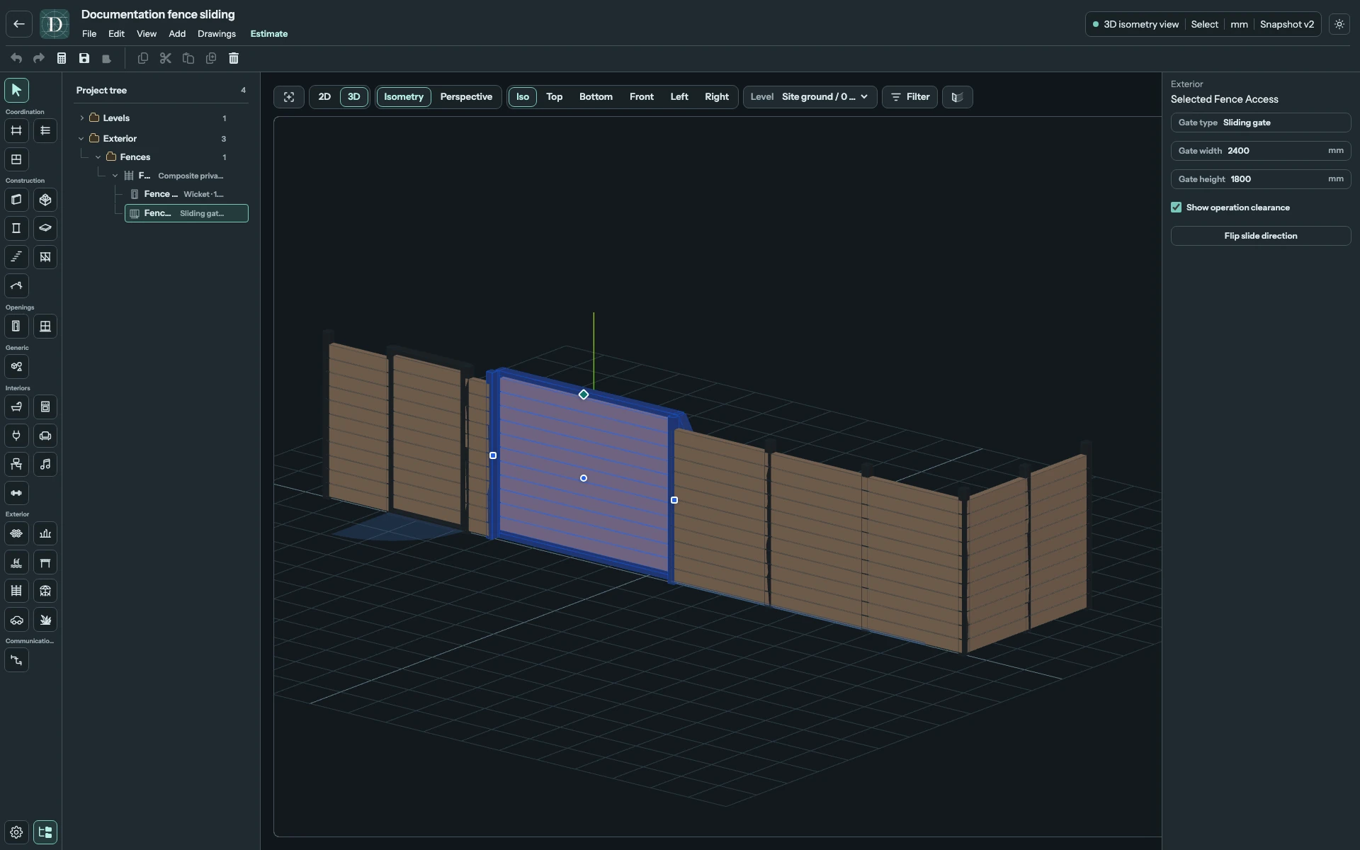
Task: Toggle the project tree panel icon
Action: (x=45, y=832)
